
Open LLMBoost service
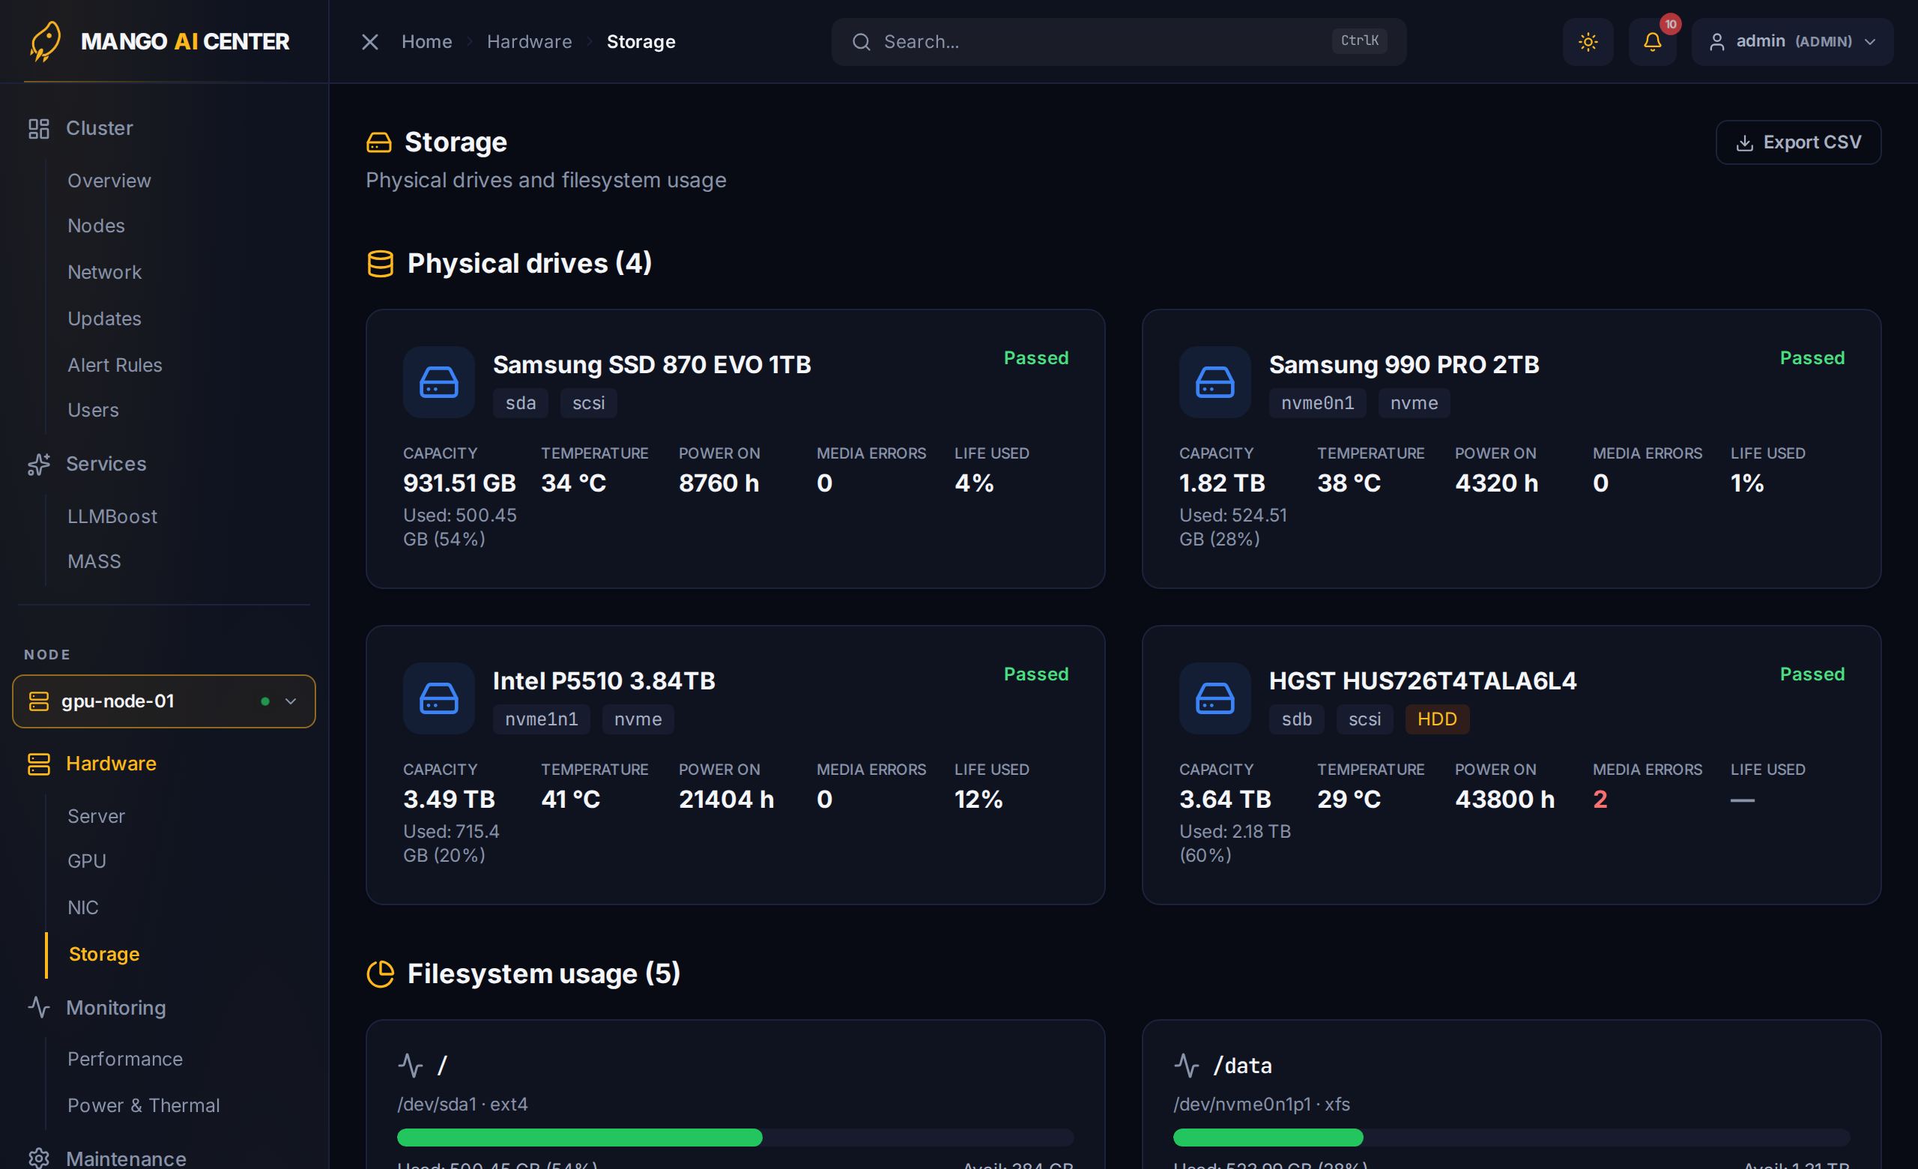112,517
